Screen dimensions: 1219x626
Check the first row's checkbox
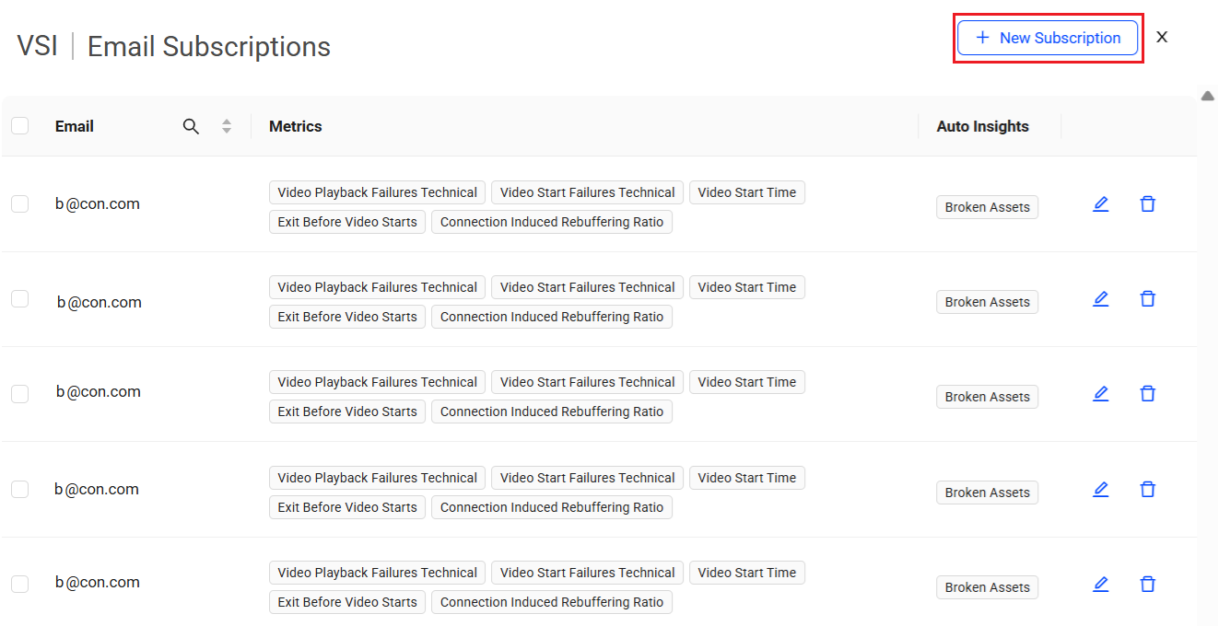coord(20,204)
